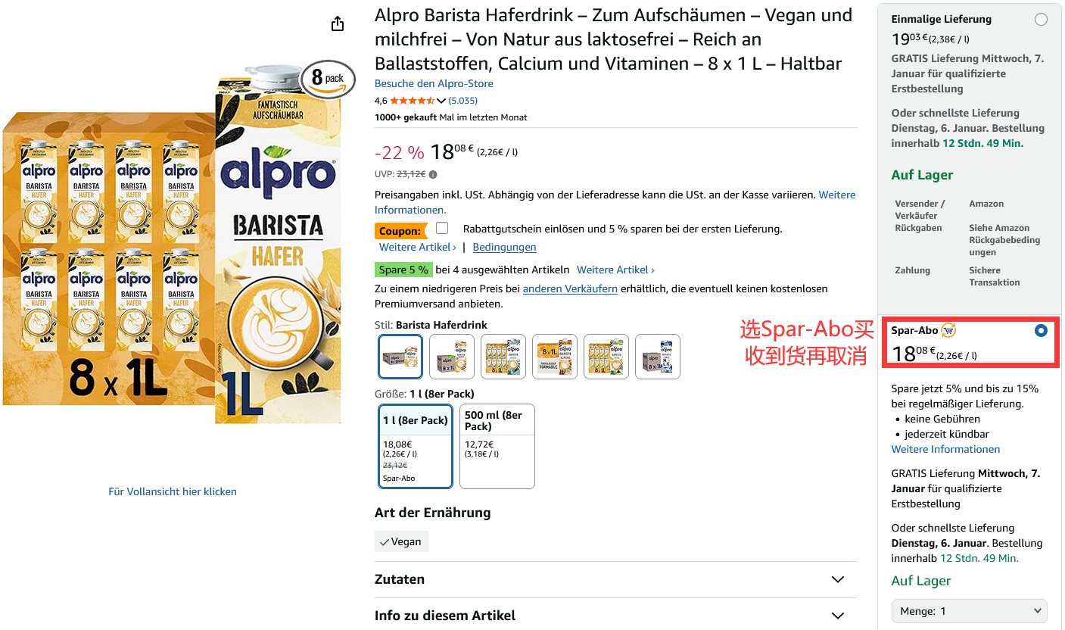1065x630 pixels.
Task: Tick the coupon Rabattgutschein checkbox
Action: point(442,228)
